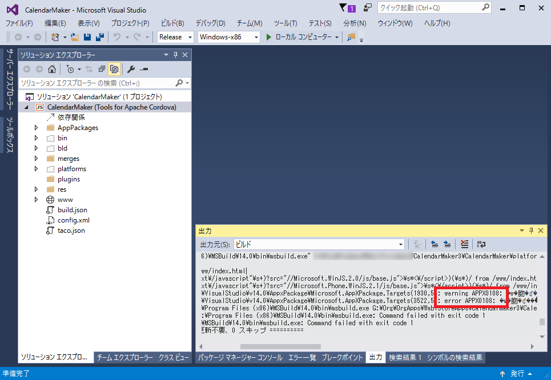Switch to the クラス ビュー tab
This screenshot has height=380, width=551.
tap(174, 358)
